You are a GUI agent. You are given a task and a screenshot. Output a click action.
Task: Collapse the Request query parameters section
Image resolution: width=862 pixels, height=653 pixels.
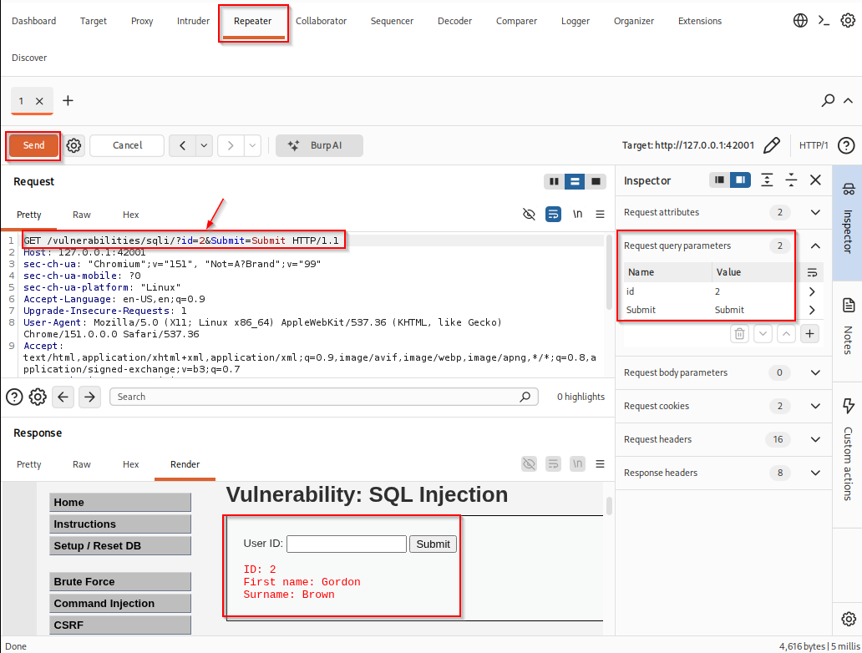pyautogui.click(x=816, y=246)
